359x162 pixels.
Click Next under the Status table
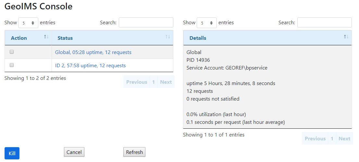[166, 82]
